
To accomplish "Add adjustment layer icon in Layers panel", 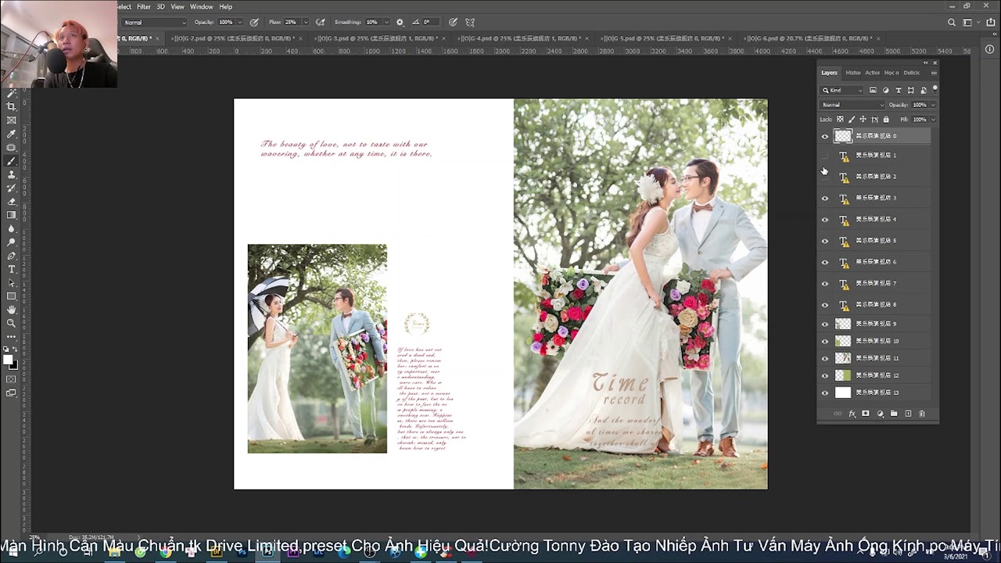I will pyautogui.click(x=880, y=414).
